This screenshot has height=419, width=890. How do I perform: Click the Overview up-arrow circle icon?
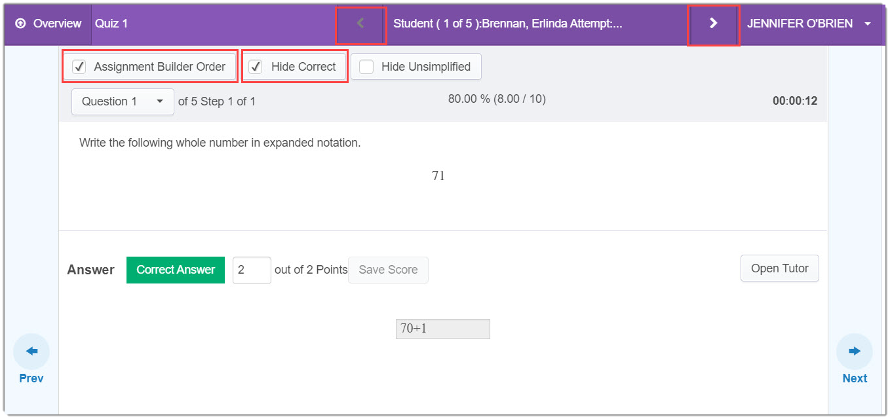[20, 24]
